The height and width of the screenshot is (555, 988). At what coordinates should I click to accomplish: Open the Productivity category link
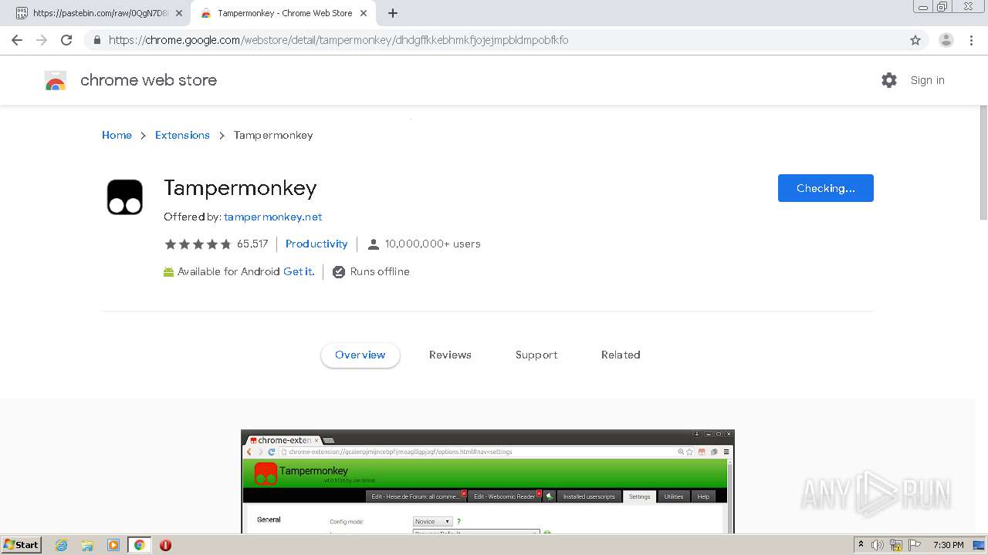point(316,244)
